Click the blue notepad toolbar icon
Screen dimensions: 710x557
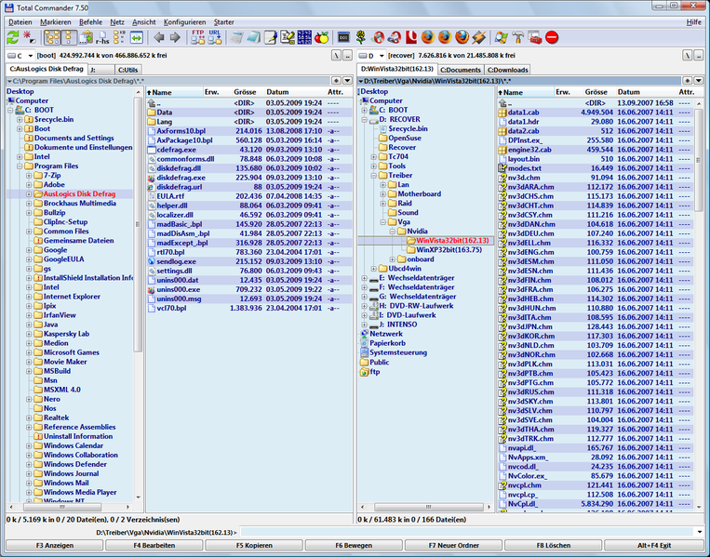[253, 37]
